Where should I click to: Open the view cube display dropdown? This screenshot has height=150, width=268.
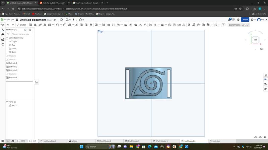click(263, 49)
